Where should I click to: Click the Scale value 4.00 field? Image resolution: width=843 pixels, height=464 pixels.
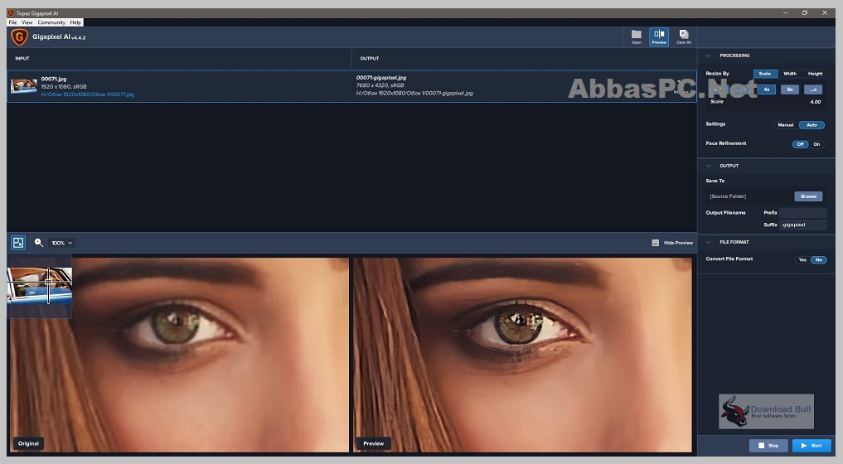(816, 102)
